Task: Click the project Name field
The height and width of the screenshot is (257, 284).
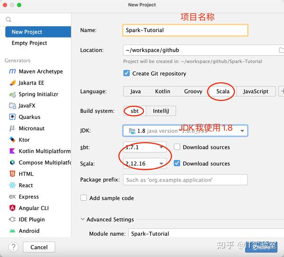Action: pyautogui.click(x=185, y=30)
